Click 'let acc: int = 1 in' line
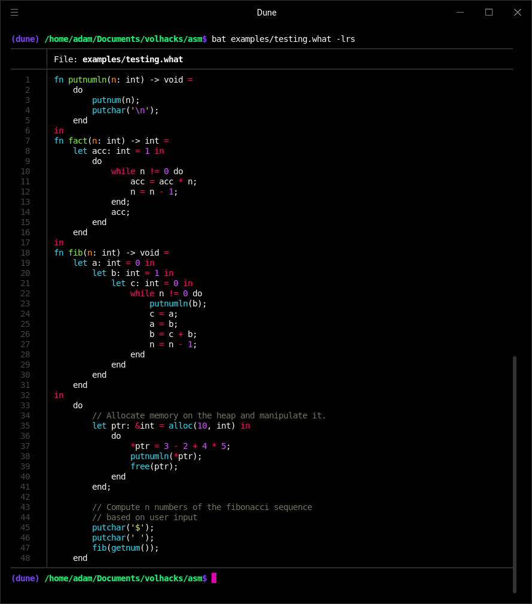This screenshot has width=532, height=604. pyautogui.click(x=118, y=151)
